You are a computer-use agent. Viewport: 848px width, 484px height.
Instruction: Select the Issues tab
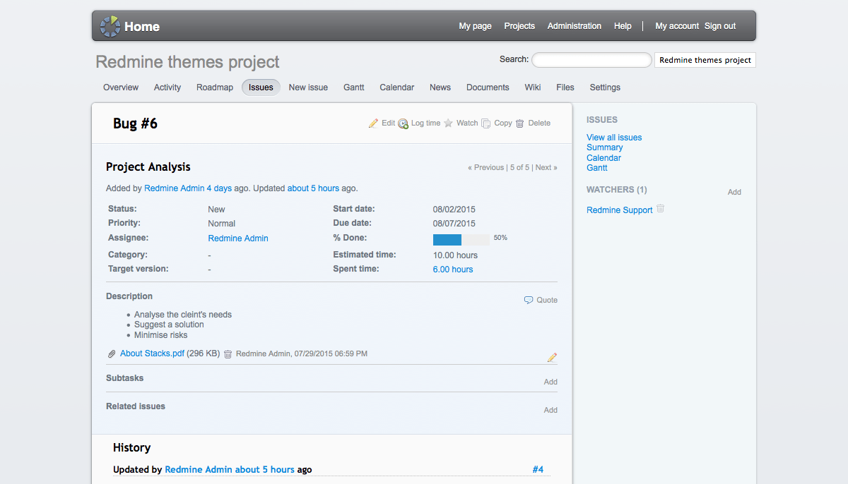261,87
